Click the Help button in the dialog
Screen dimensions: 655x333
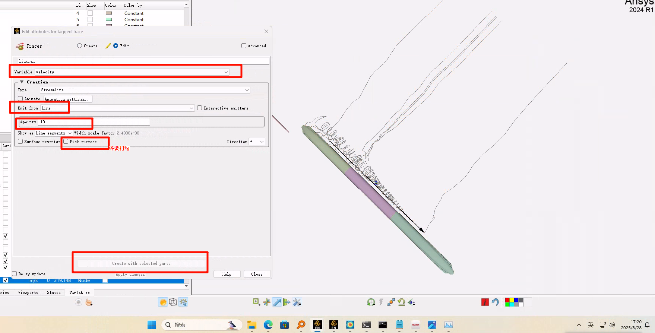pos(227,274)
